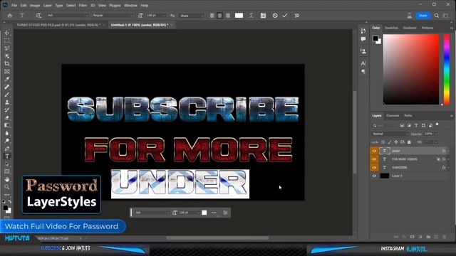Select the History Brush tool

tap(6, 110)
